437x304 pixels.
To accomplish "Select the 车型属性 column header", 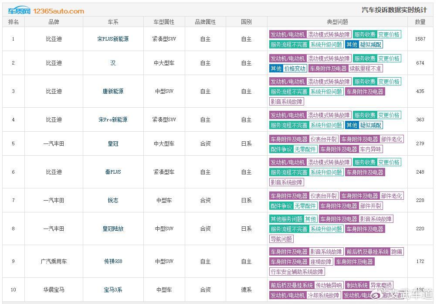I will tap(164, 22).
